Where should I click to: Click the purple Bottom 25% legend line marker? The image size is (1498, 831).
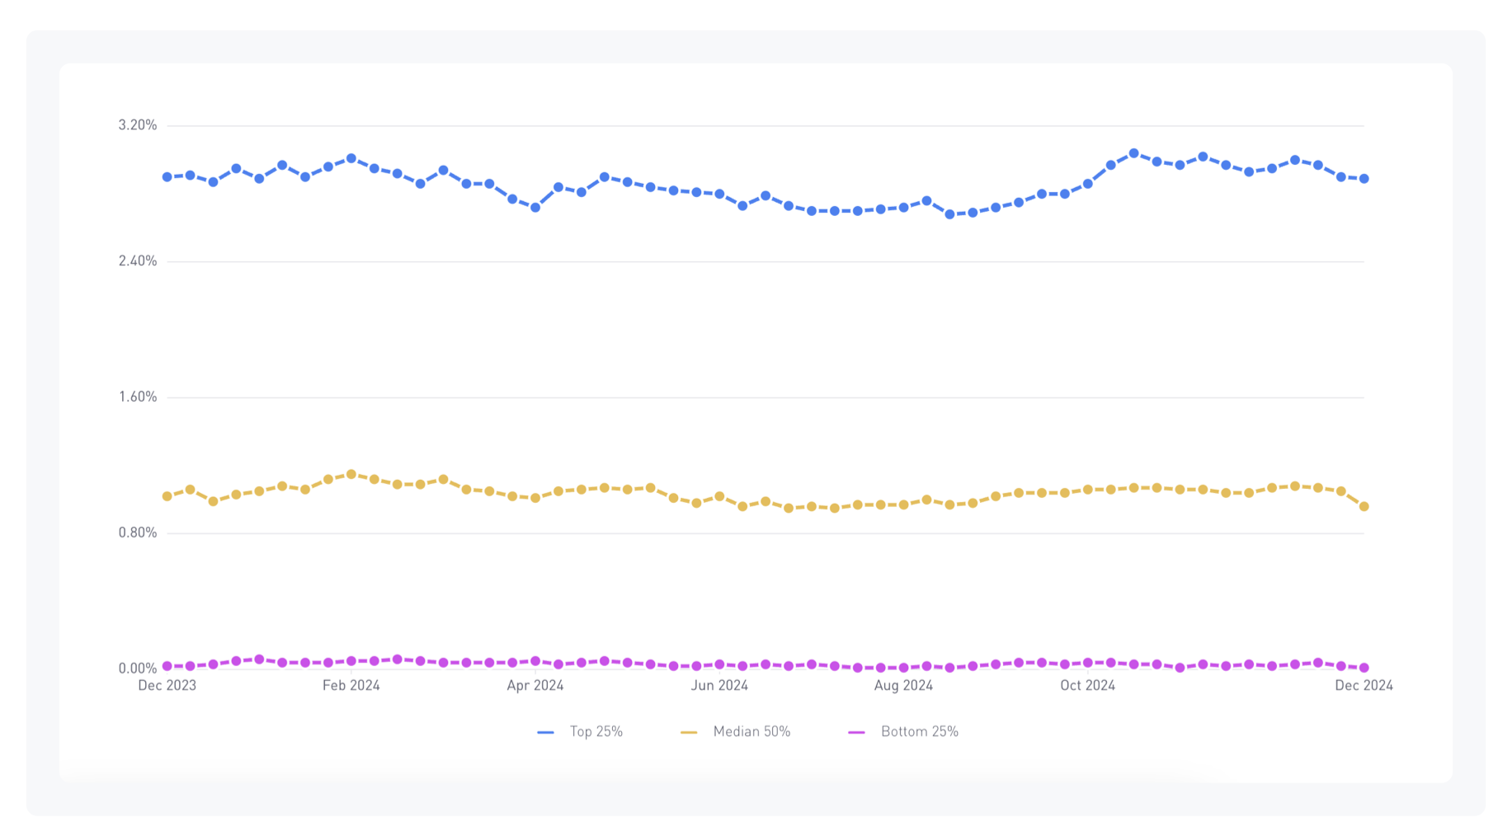(x=857, y=732)
